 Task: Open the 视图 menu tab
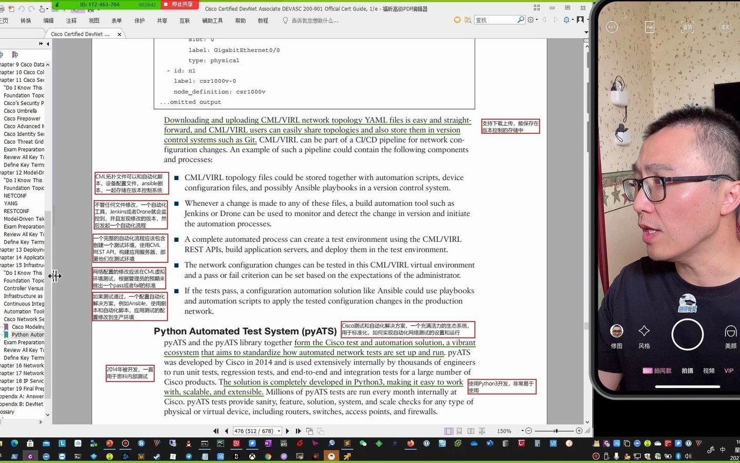tap(94, 21)
